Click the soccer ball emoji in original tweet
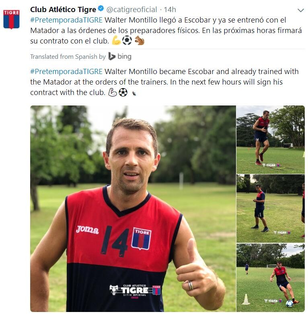The width and height of the screenshot is (308, 314). pos(127,40)
